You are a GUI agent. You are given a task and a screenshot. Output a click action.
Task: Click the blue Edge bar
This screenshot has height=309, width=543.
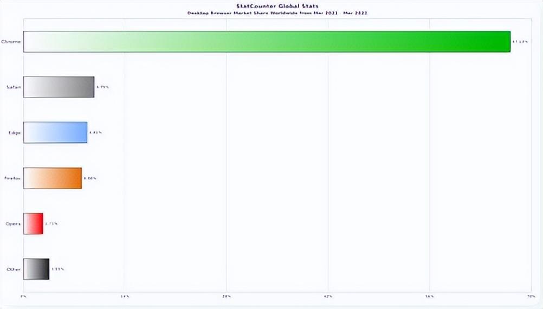coord(55,132)
